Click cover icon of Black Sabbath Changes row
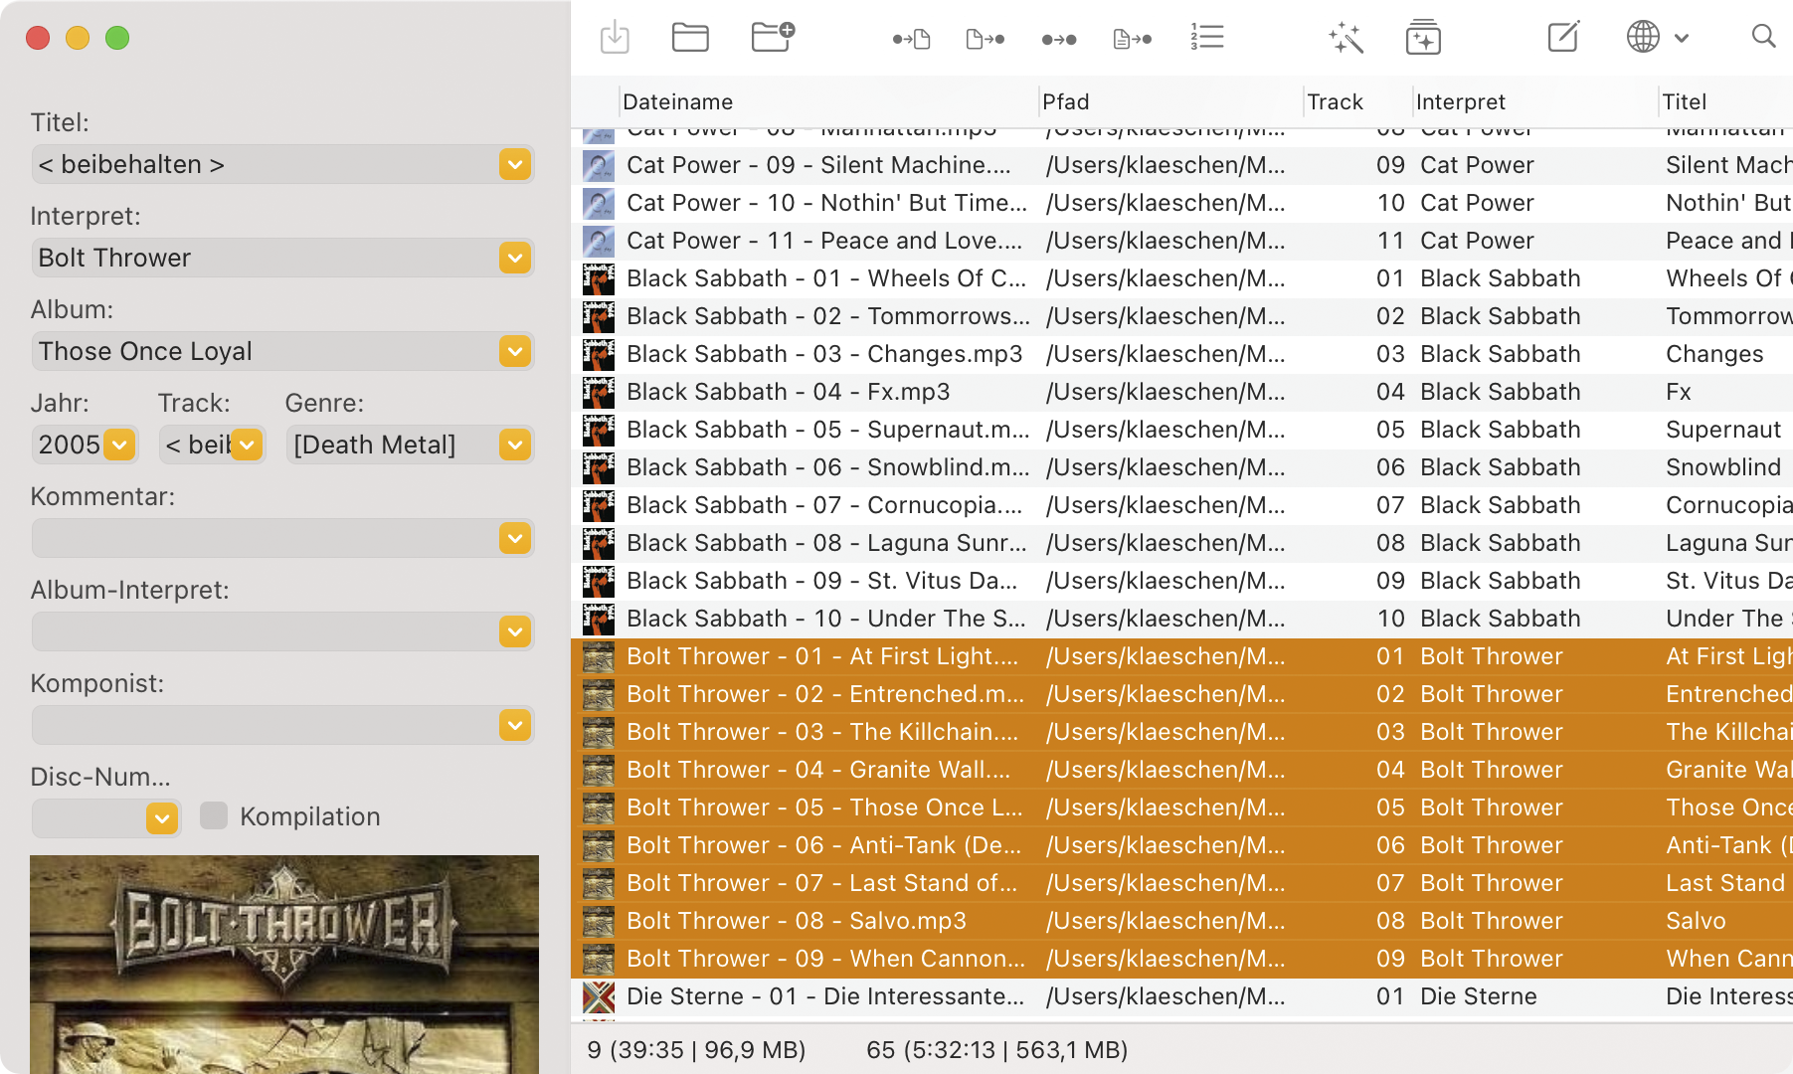 [x=599, y=354]
